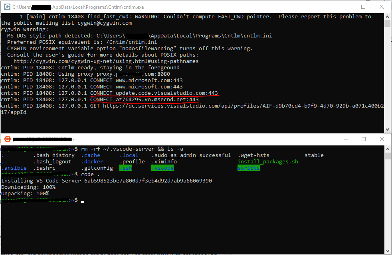Screen dimensions: 392x255
Task: Click the maximize button on the Ubuntu terminal
Action: pos(363,139)
